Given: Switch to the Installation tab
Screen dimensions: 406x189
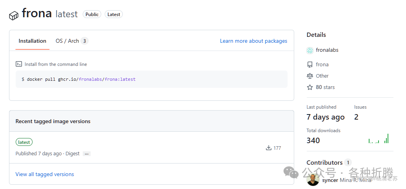Looking at the screenshot, I should [33, 41].
